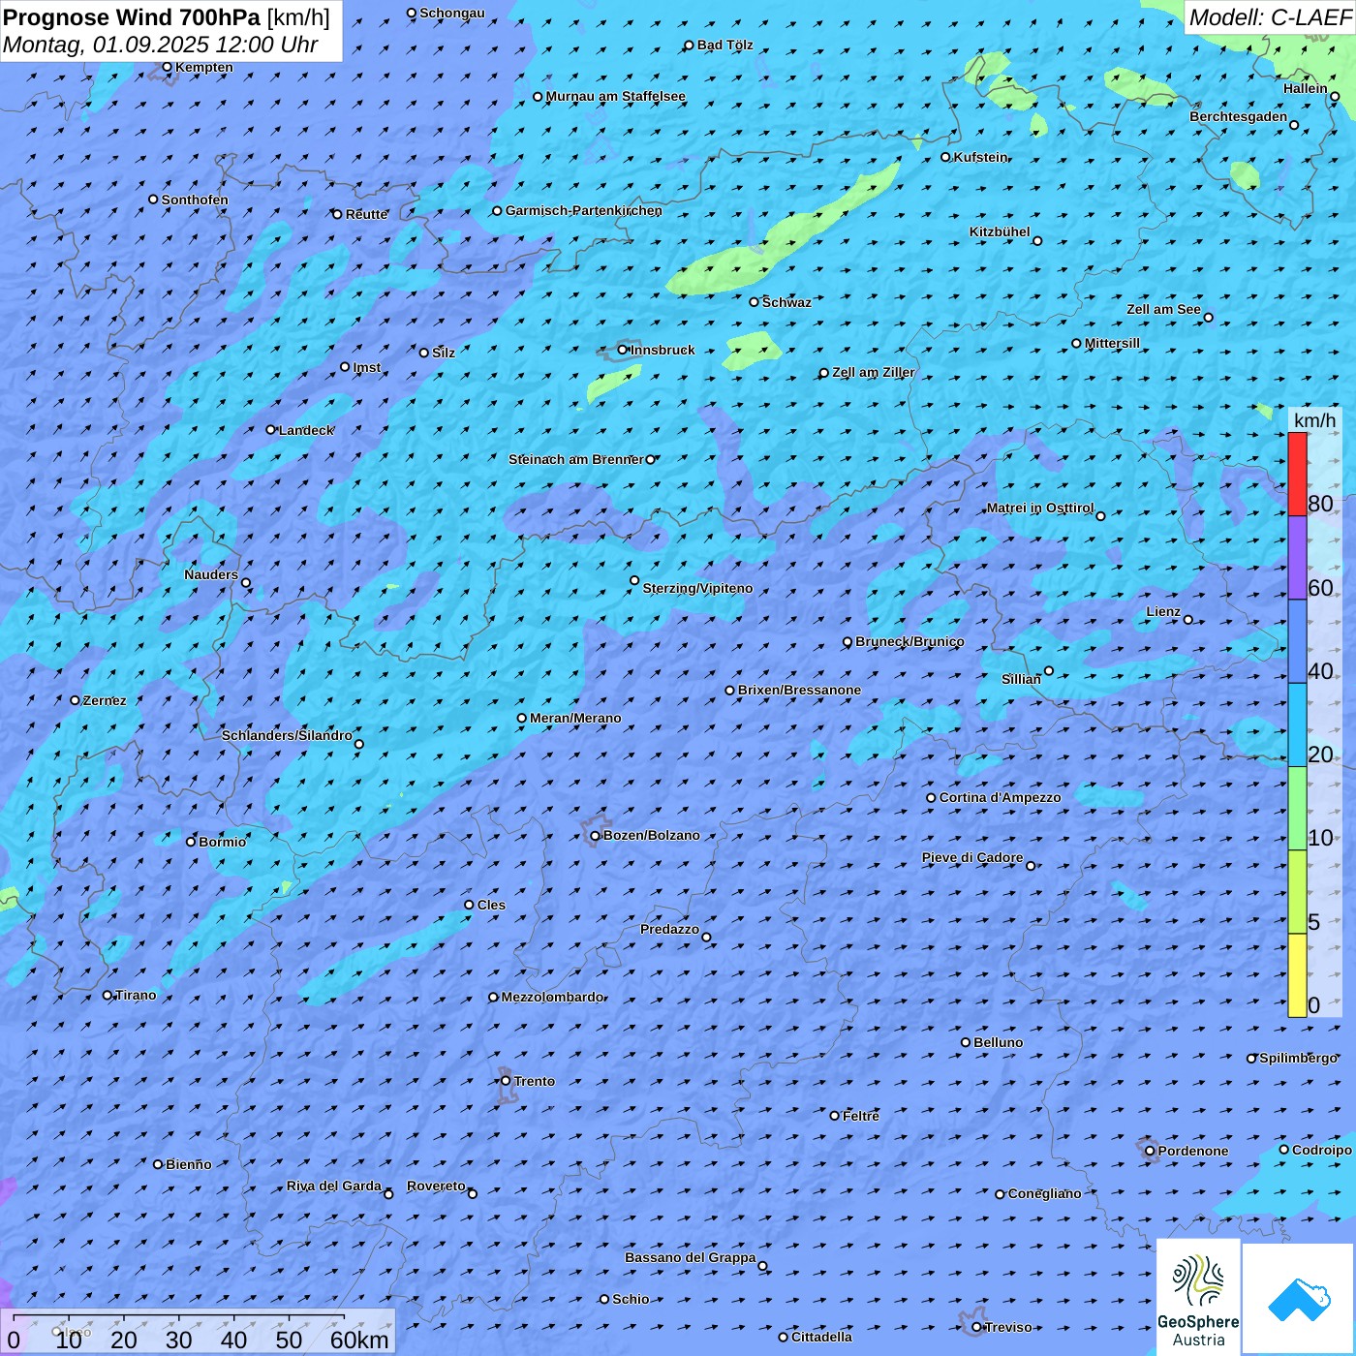Select the Hallein location dot

tap(1335, 96)
